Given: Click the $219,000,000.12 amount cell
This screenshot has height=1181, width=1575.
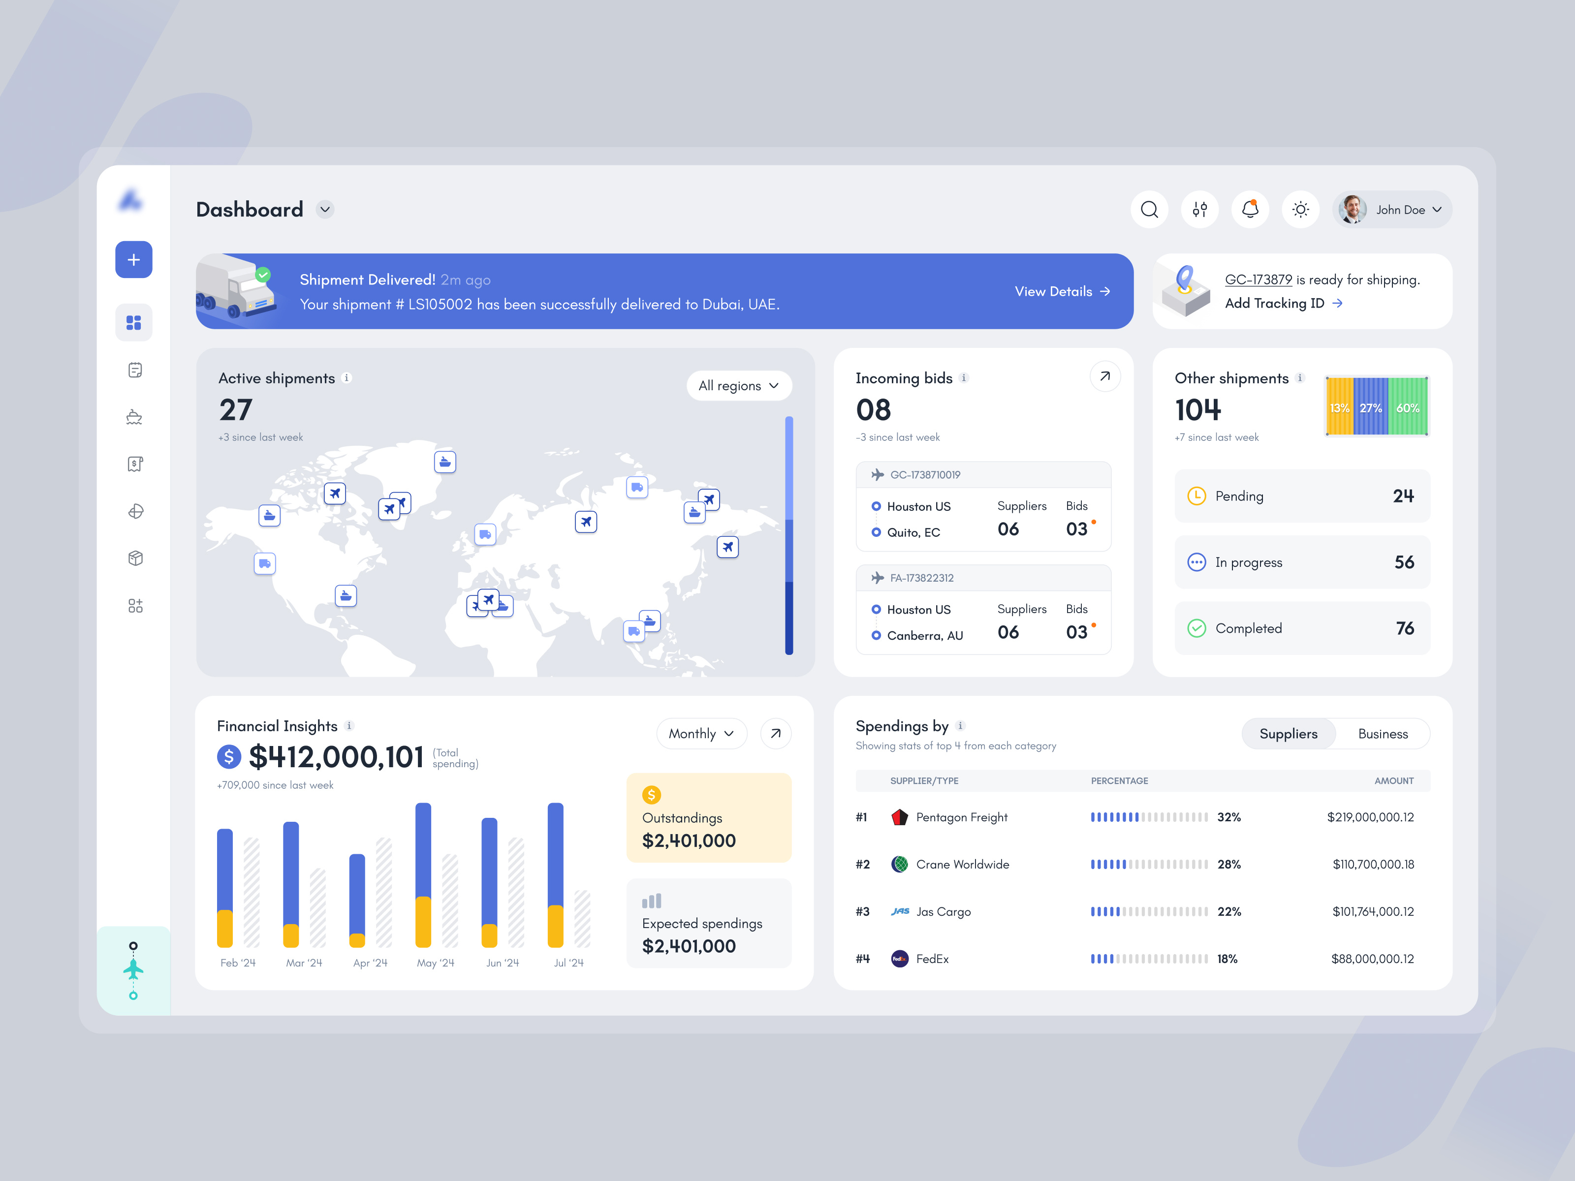Looking at the screenshot, I should coord(1371,817).
